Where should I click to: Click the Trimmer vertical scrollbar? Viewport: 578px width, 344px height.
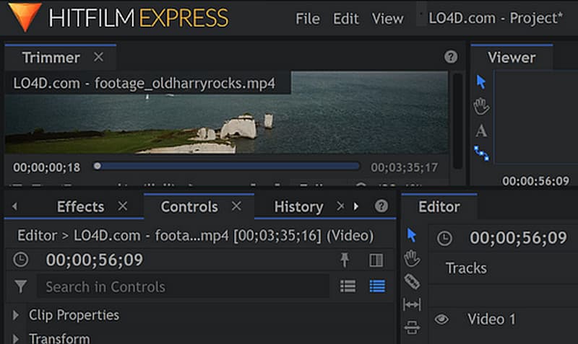point(457,121)
